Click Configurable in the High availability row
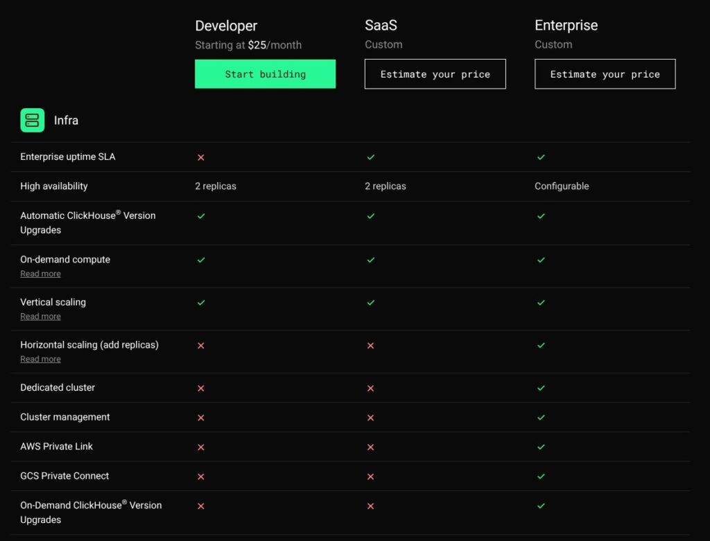 click(x=562, y=186)
